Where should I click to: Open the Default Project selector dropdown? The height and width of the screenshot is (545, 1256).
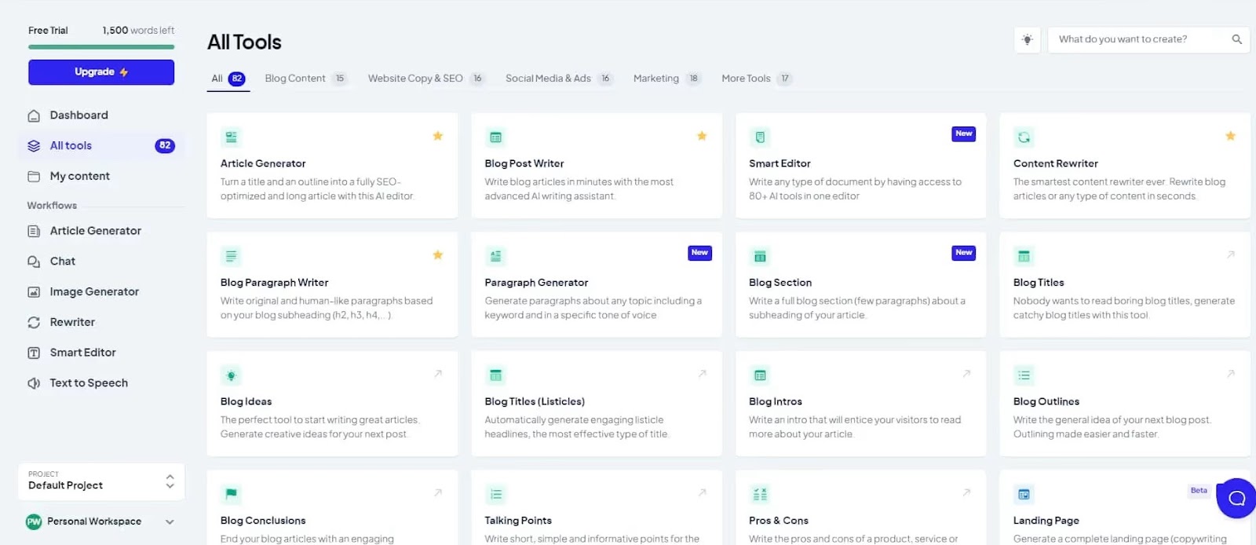(x=101, y=481)
